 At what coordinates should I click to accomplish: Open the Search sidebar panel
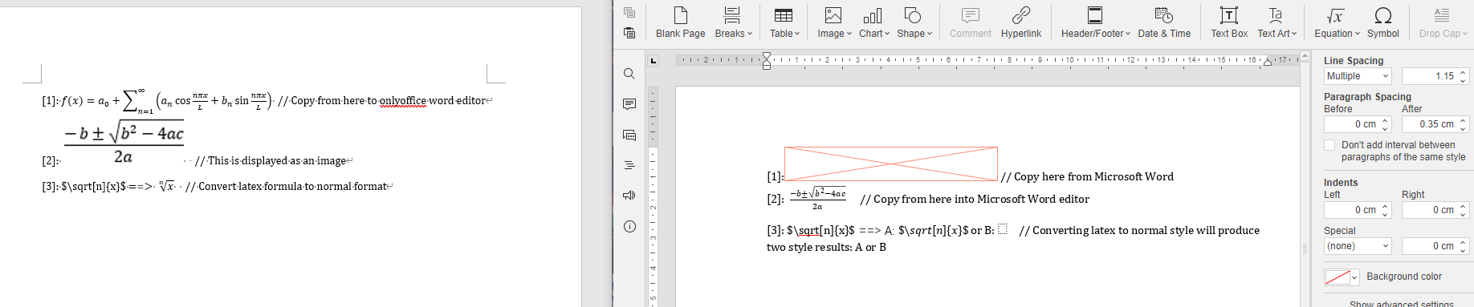[629, 74]
